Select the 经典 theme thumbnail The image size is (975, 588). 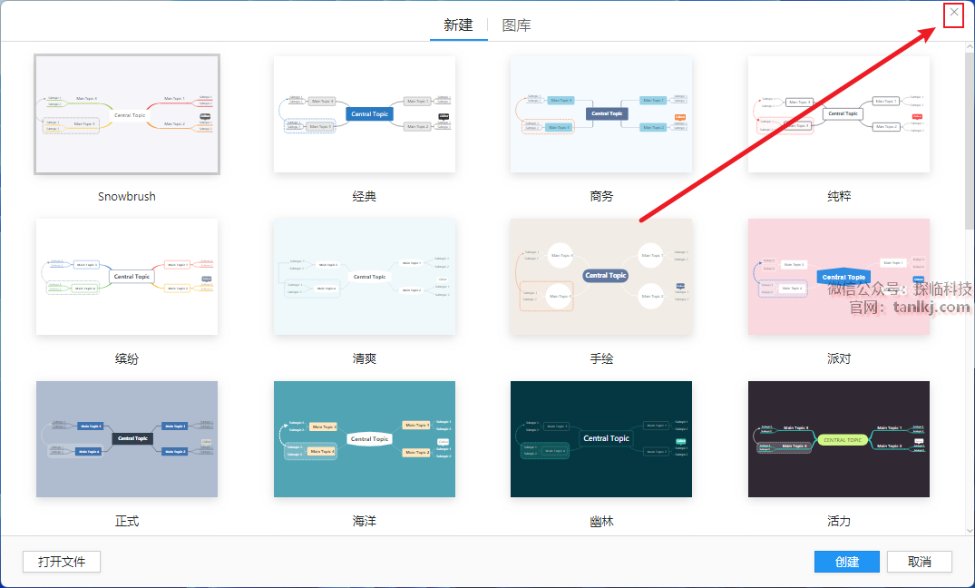click(x=365, y=114)
